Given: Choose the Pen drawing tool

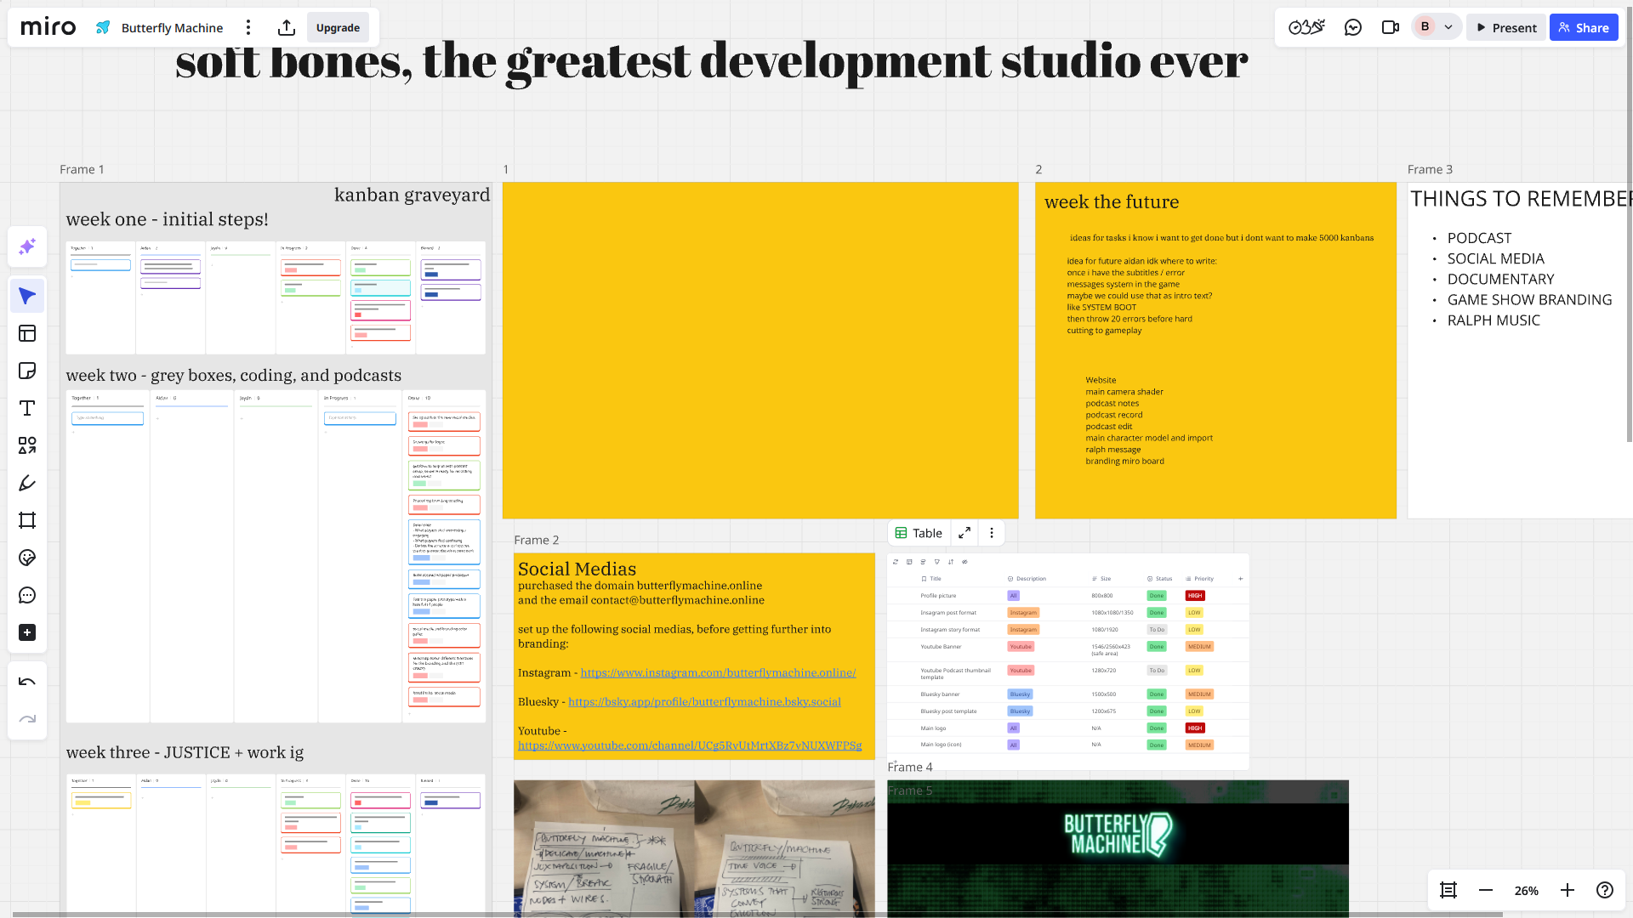Looking at the screenshot, I should click(x=27, y=483).
